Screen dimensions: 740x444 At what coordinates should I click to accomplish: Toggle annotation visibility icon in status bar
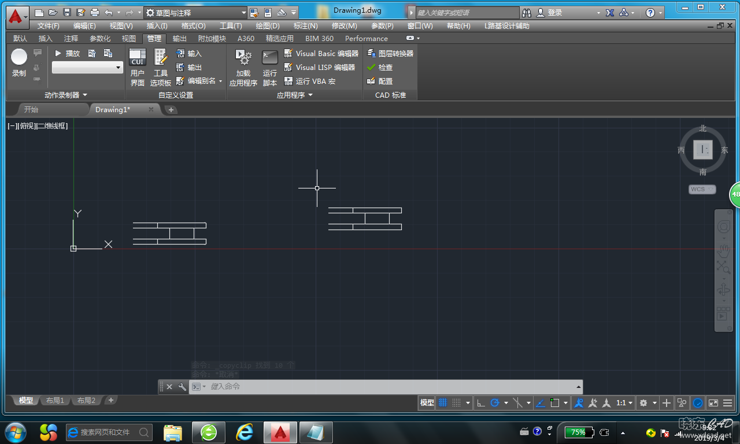[x=578, y=403]
